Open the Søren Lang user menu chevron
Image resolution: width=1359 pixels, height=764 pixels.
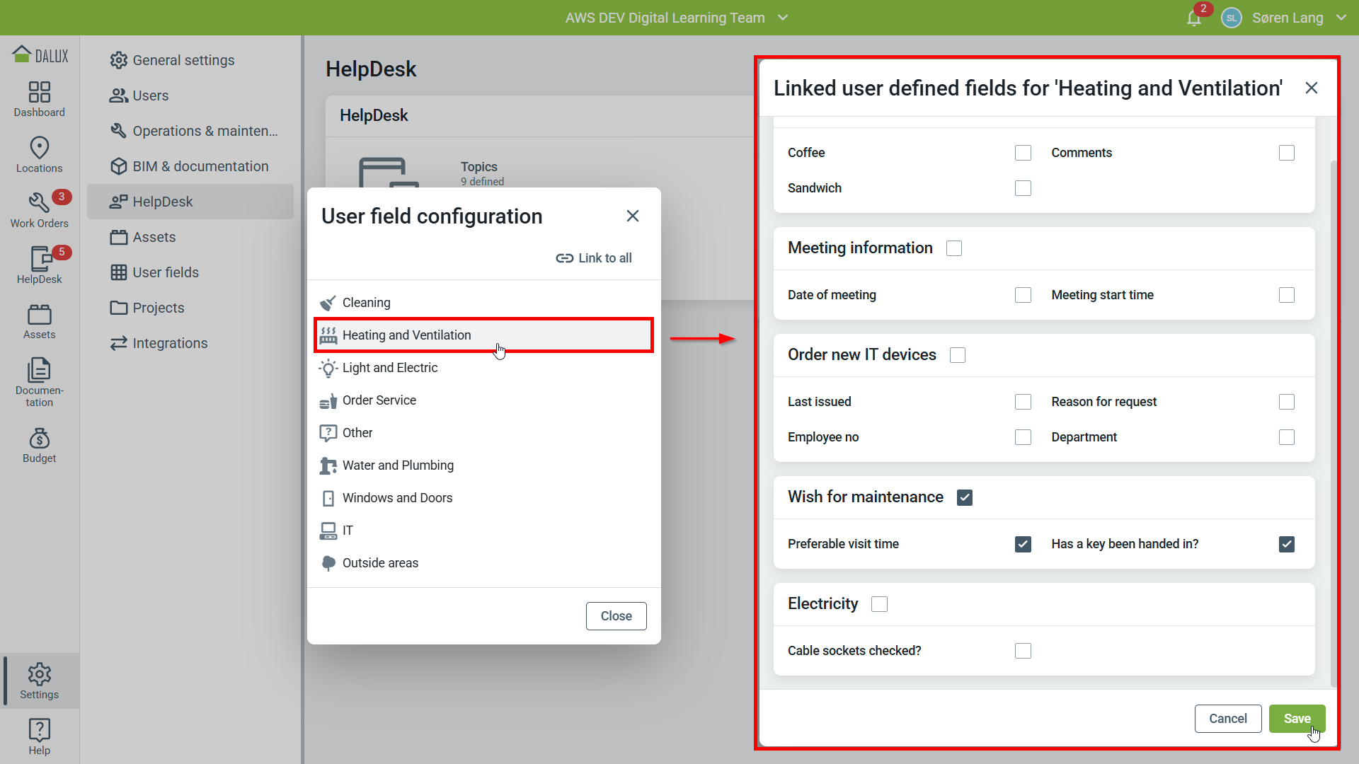[x=1341, y=18]
